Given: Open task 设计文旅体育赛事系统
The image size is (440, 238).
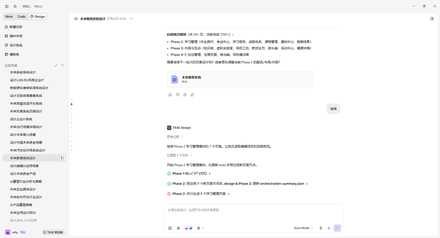Looking at the screenshot, I should click(26, 96).
